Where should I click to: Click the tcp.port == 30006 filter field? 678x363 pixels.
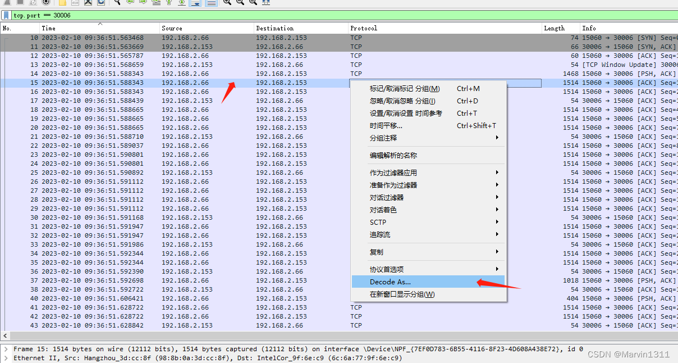tap(343, 15)
